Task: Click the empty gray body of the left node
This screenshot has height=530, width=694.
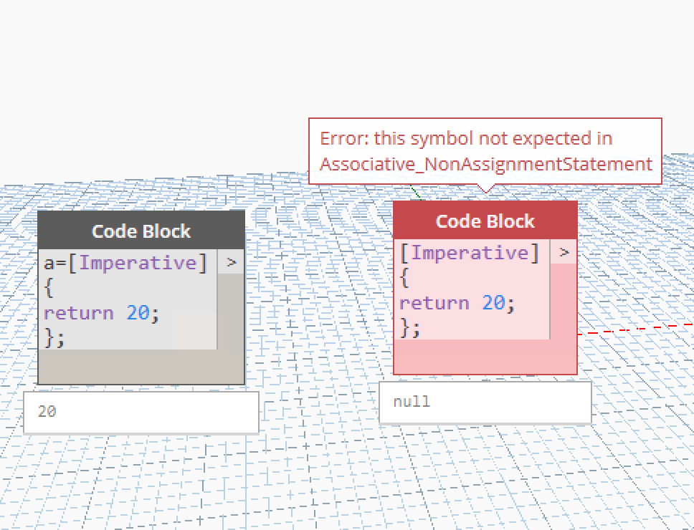Action: point(141,367)
